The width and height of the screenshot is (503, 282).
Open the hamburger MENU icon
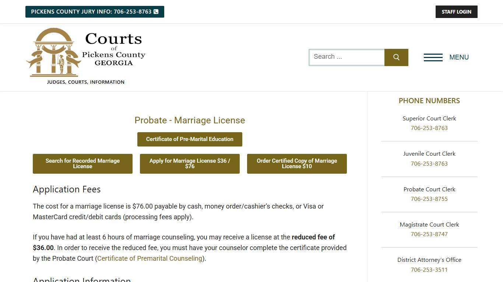[433, 57]
